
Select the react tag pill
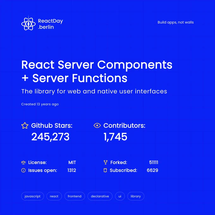coord(54,196)
